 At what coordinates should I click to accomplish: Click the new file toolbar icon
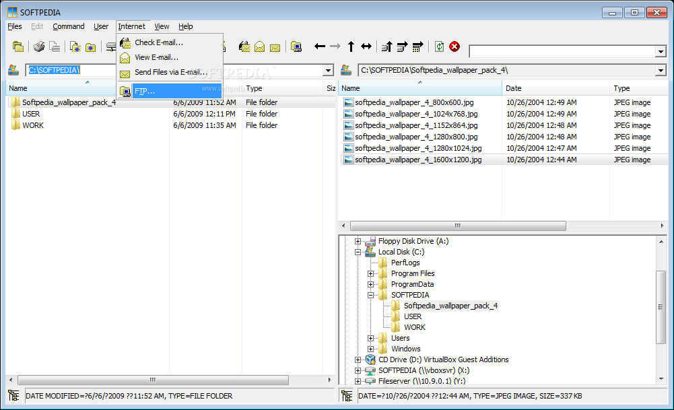[75, 46]
